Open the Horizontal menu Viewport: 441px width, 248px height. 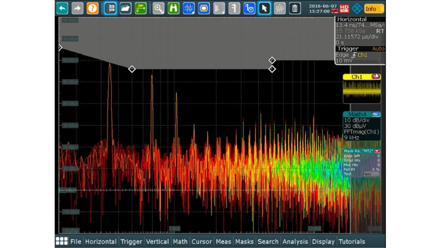[101, 242]
